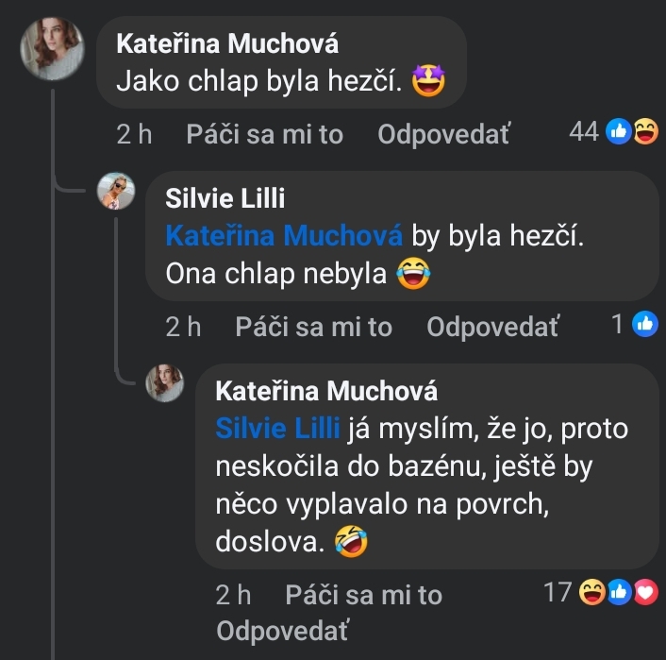Open Kateřina Muchová's avatar in the nested reply
Image resolution: width=666 pixels, height=660 pixels.
click(164, 383)
